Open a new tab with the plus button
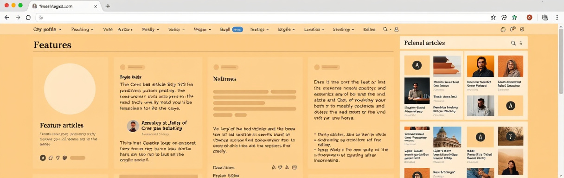Screen dimensions: 564x178 [108, 6]
